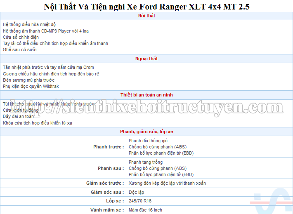Screen dimensions: 293x214
Task: Click ABS line in the Phanh trước row
Action: point(158,147)
